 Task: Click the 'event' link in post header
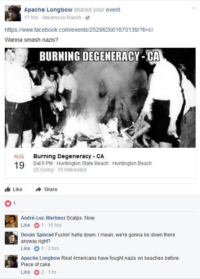point(113,10)
